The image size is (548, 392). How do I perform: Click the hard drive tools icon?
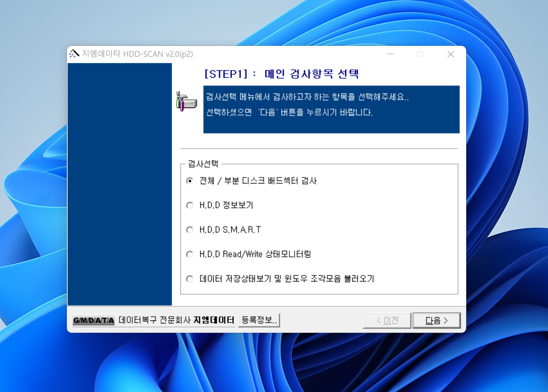pyautogui.click(x=186, y=102)
